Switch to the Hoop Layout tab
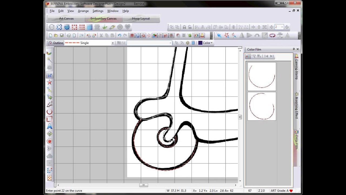The height and width of the screenshot is (195, 346). coord(141,18)
